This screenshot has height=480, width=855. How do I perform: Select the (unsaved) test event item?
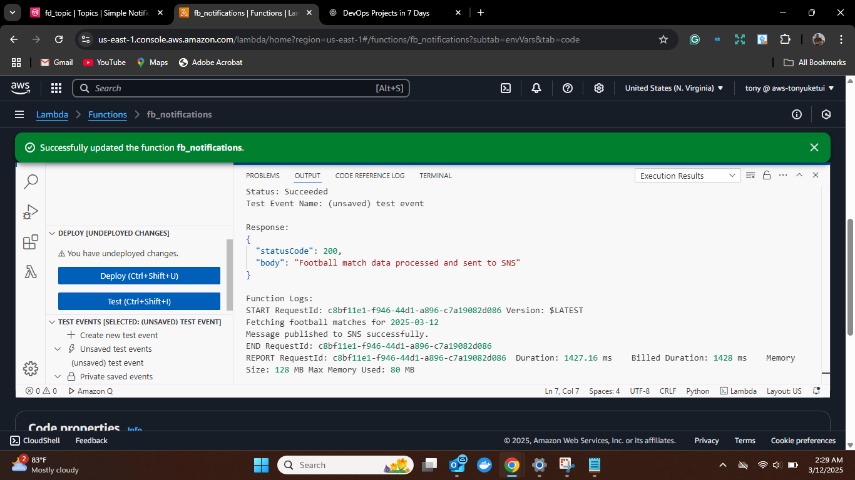107,362
